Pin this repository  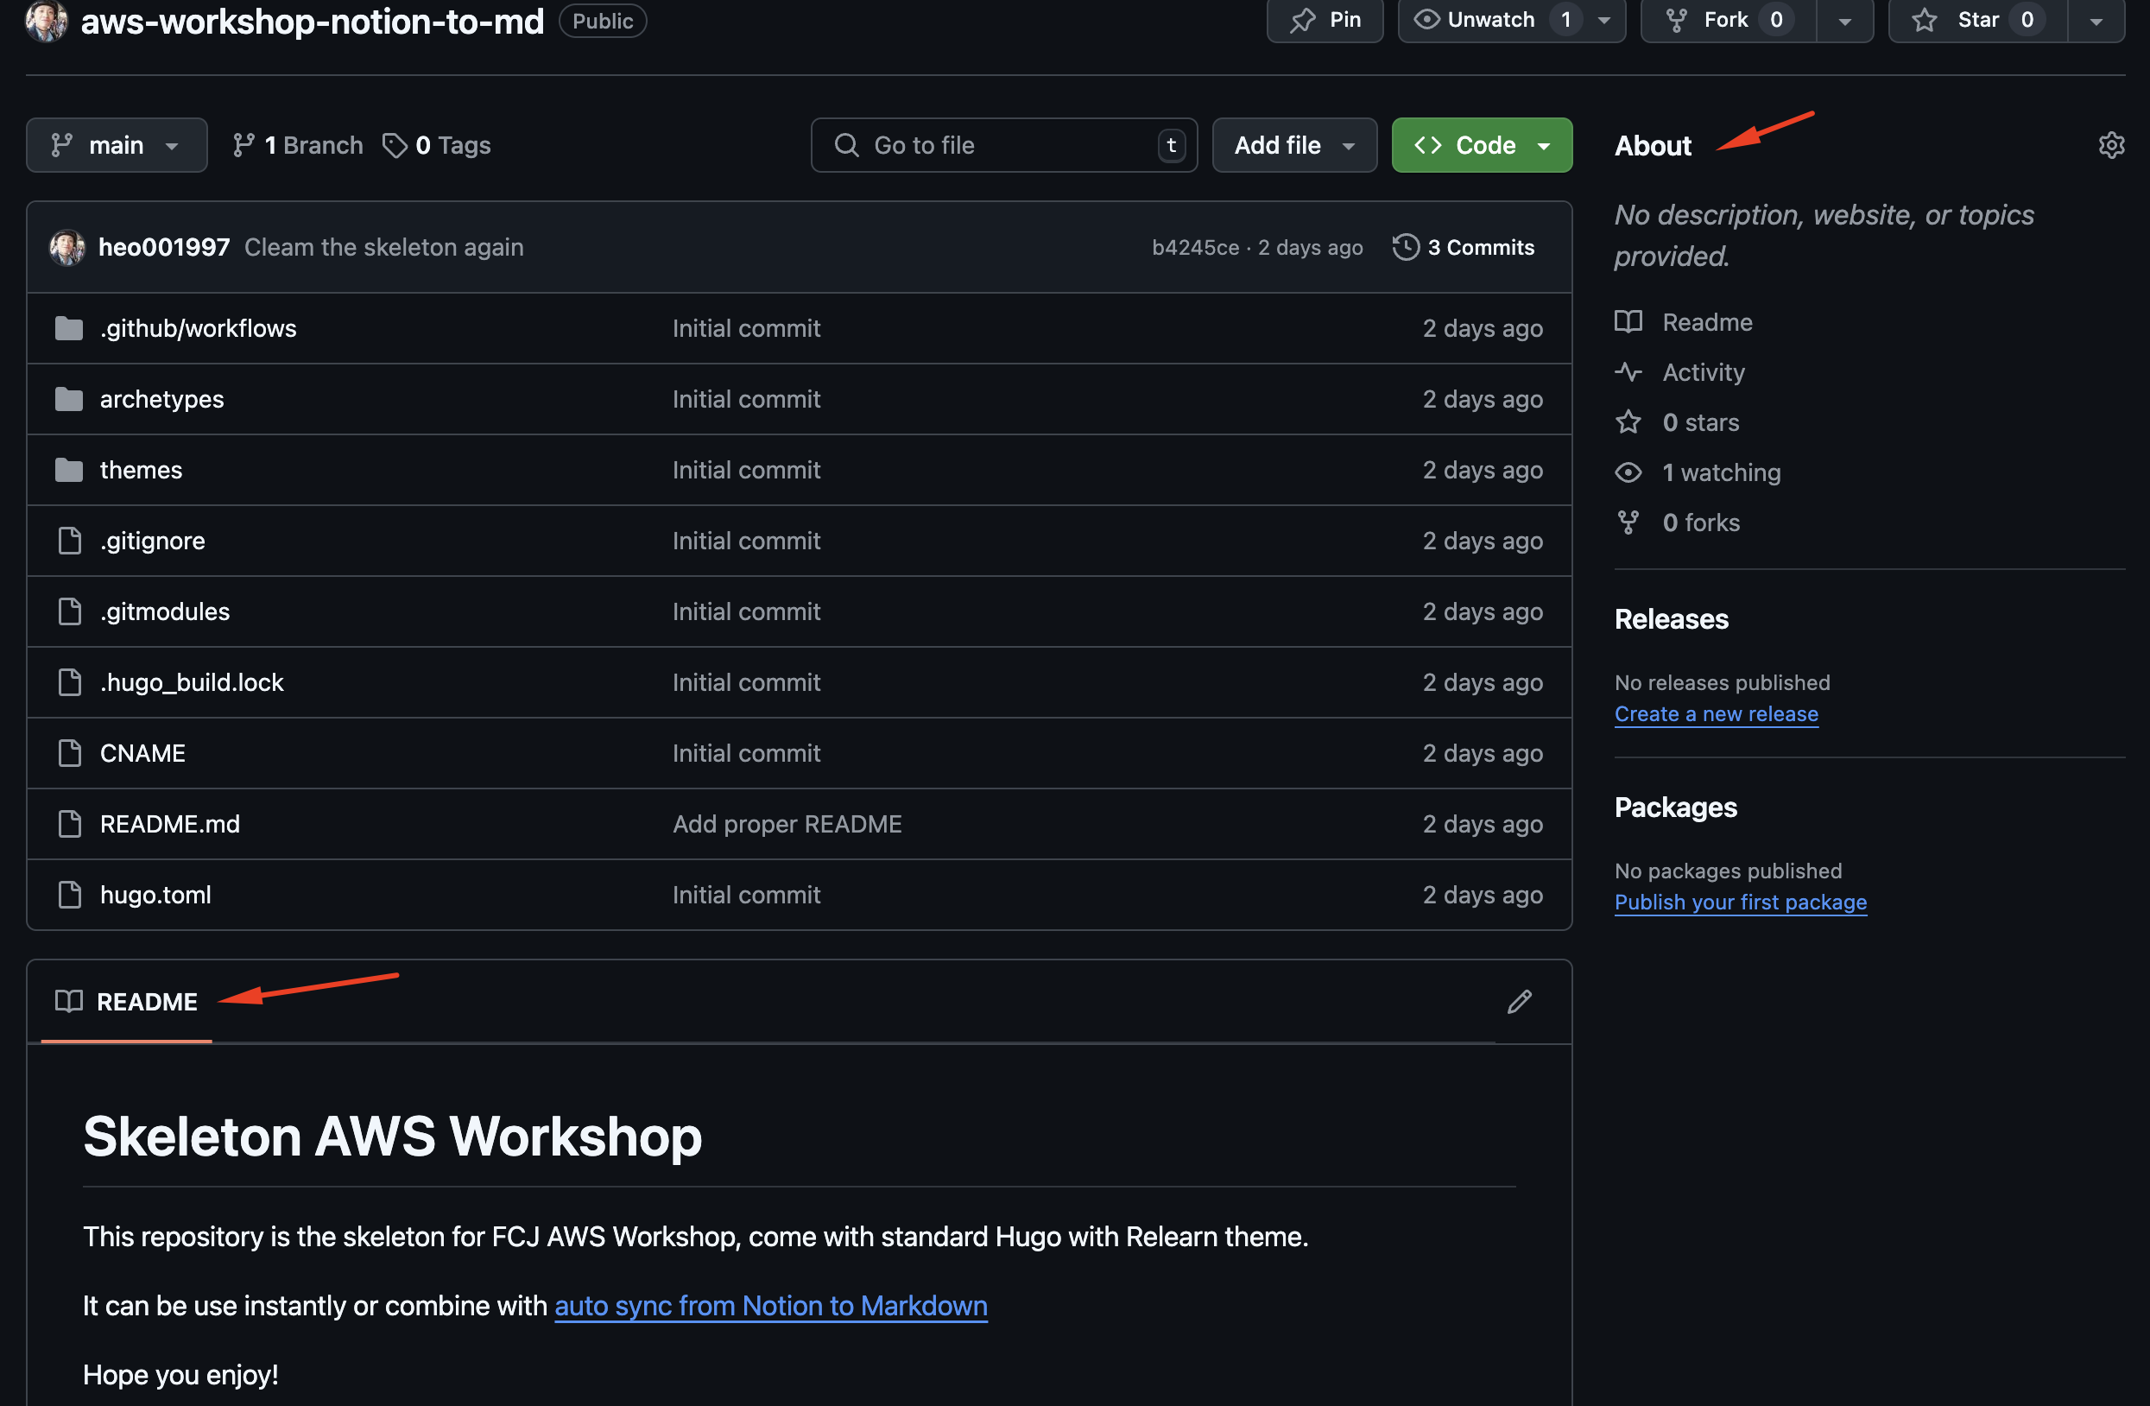click(x=1325, y=20)
